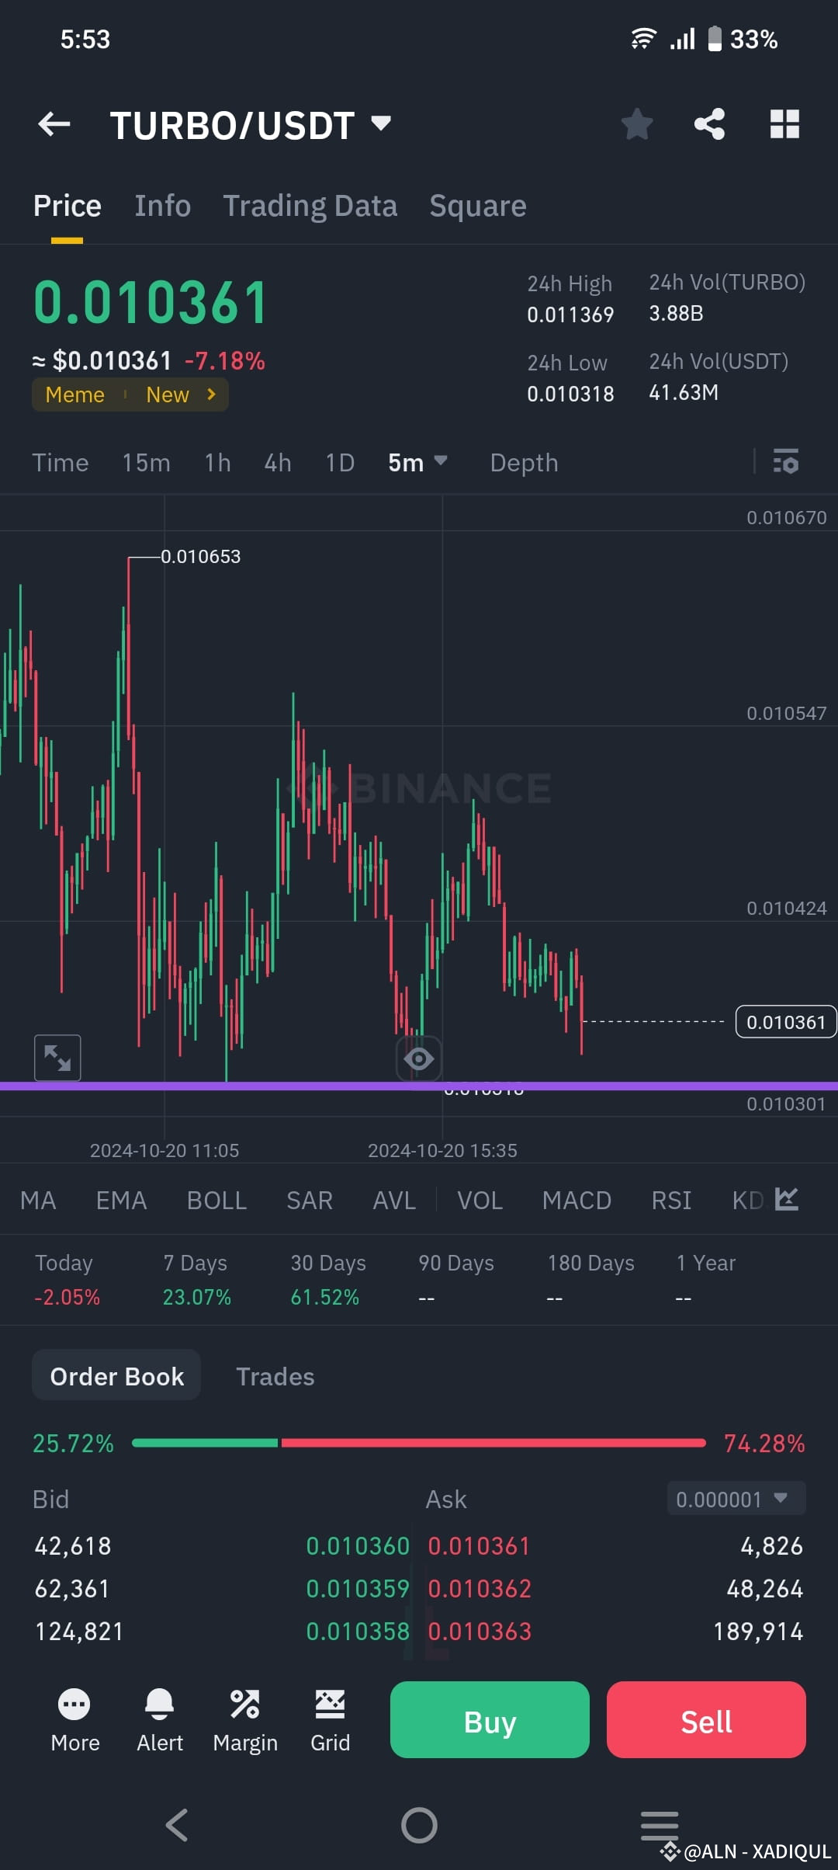
Task: Tap the back arrow
Action: pyautogui.click(x=54, y=123)
